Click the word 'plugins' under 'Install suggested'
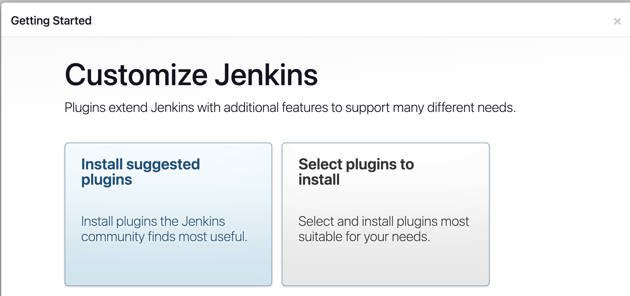 coord(106,180)
